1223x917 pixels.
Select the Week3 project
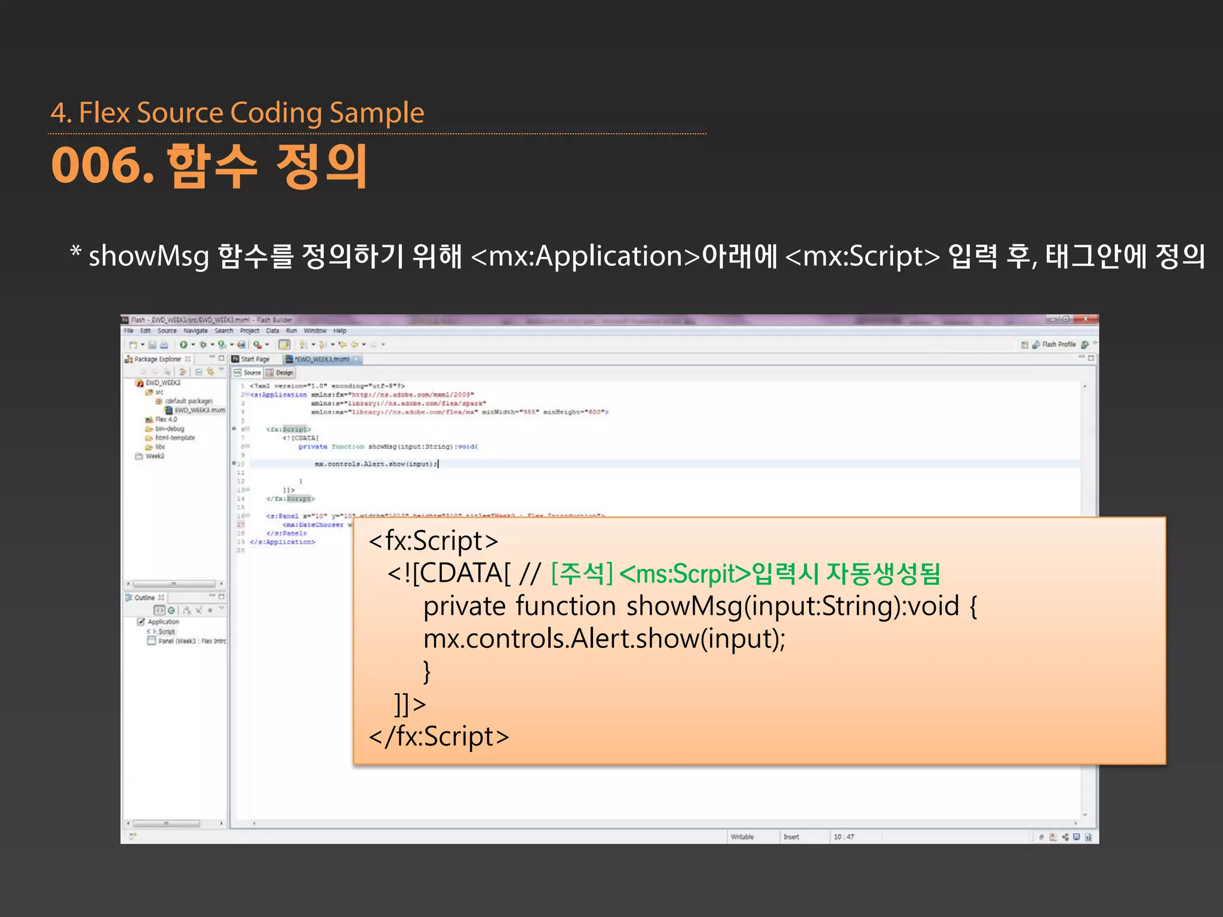pyautogui.click(x=150, y=456)
